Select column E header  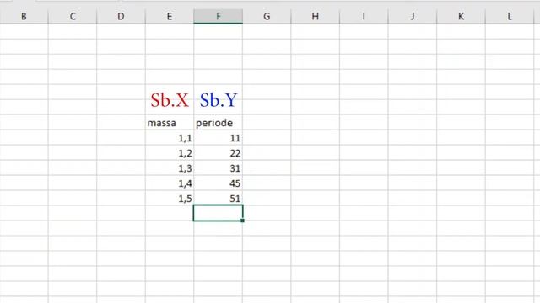[x=170, y=17]
